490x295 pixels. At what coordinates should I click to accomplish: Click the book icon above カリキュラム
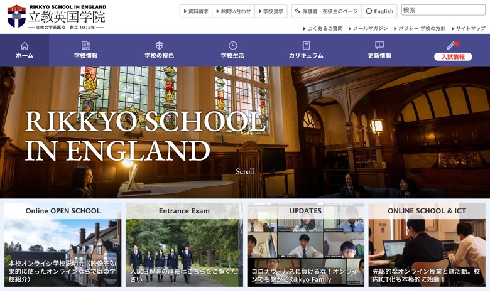pos(307,46)
